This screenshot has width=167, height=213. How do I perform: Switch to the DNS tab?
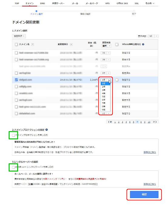[x=43, y=3]
